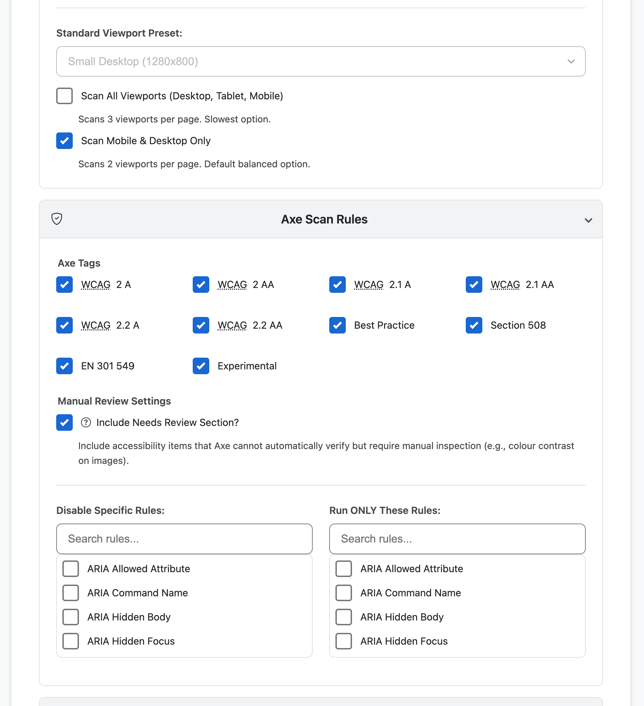This screenshot has width=644, height=706.
Task: Uncheck the WCAG 2.2 AA tag
Action: pyautogui.click(x=201, y=325)
